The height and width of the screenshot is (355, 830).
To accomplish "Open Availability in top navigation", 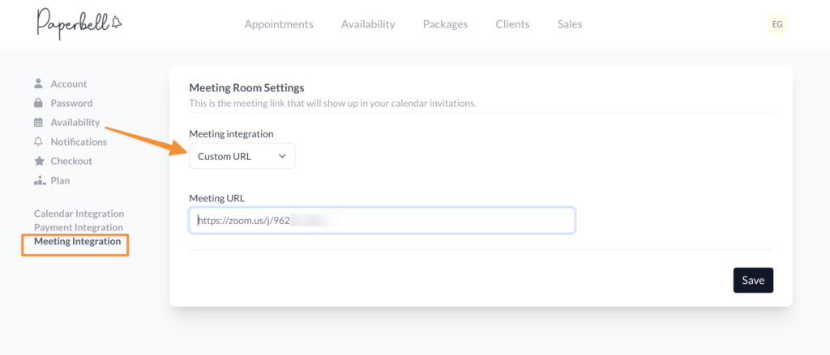I will tap(368, 24).
